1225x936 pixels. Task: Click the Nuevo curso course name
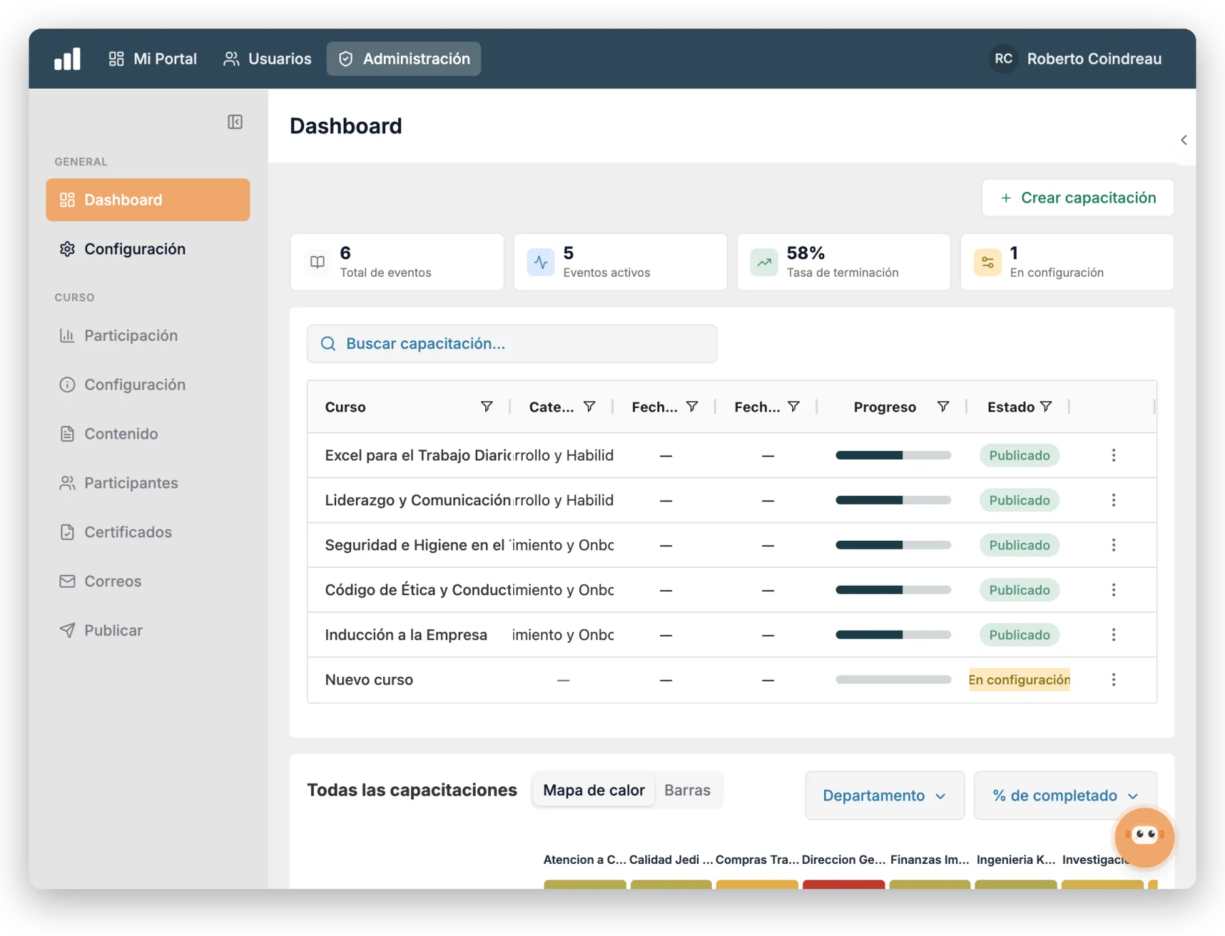pyautogui.click(x=369, y=680)
